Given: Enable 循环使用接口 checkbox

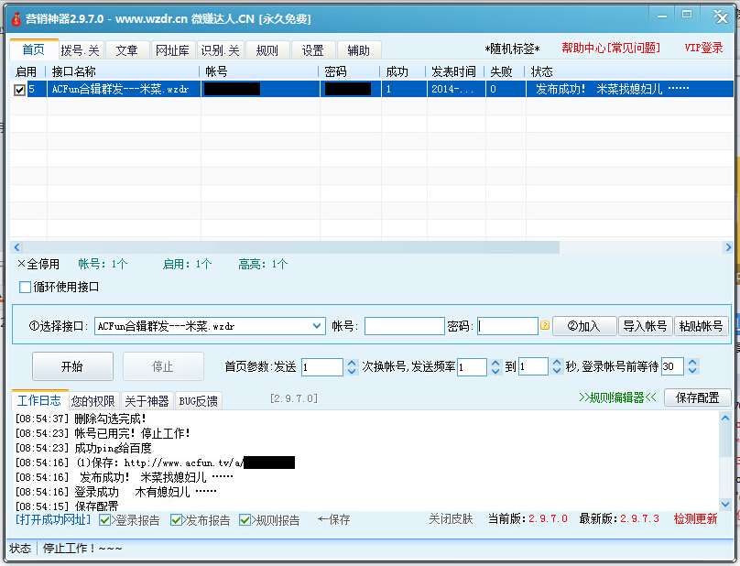Looking at the screenshot, I should coord(26,287).
